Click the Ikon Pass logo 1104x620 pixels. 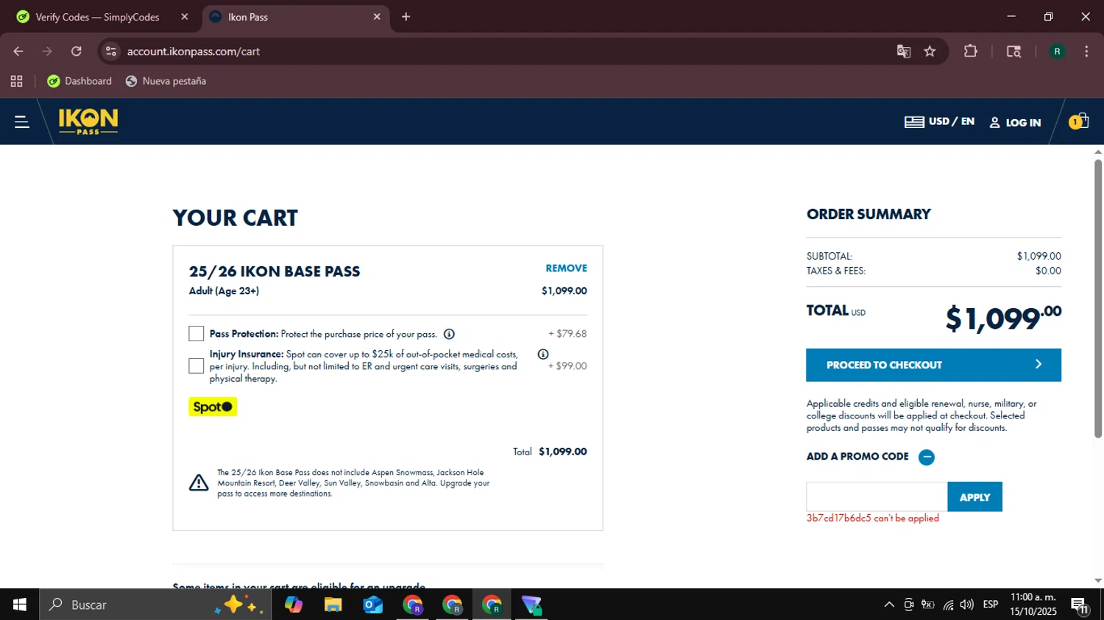(x=88, y=121)
